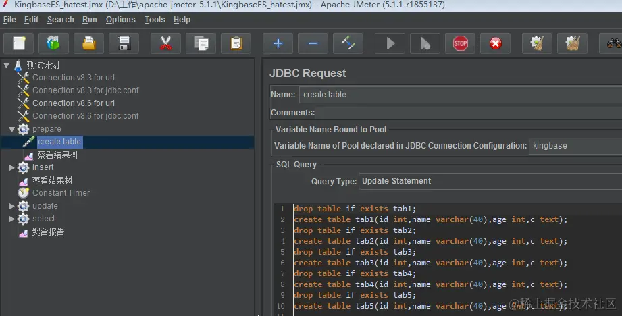Select Connection v8.3 for url node
The height and width of the screenshot is (316, 622).
click(x=74, y=78)
